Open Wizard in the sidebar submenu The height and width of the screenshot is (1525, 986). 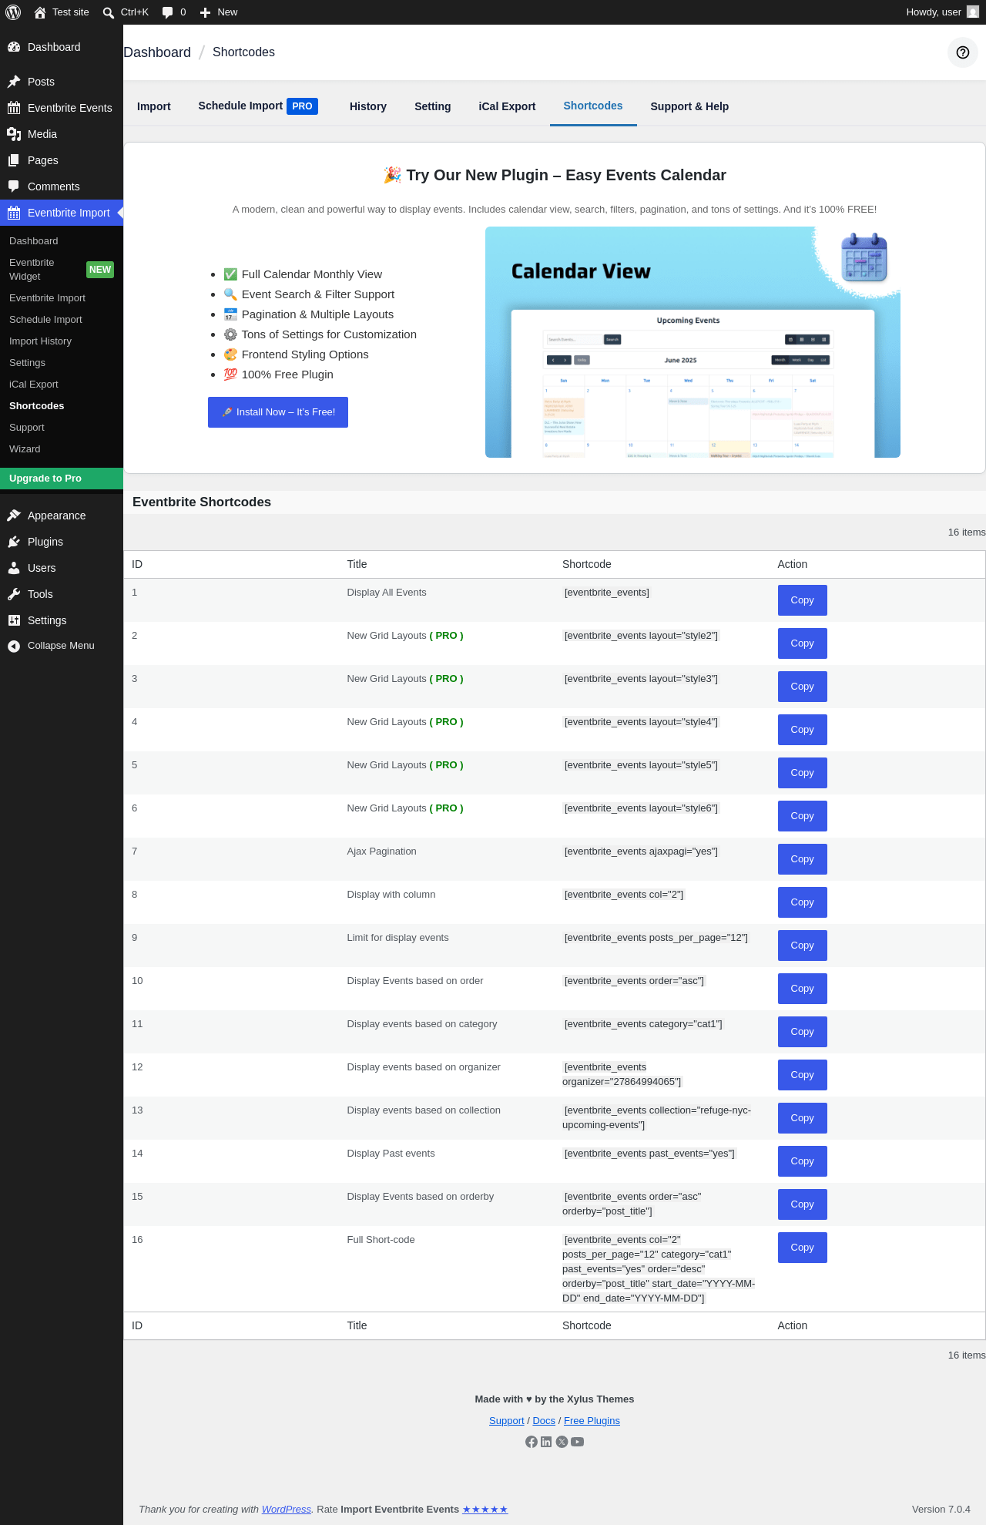(x=62, y=449)
